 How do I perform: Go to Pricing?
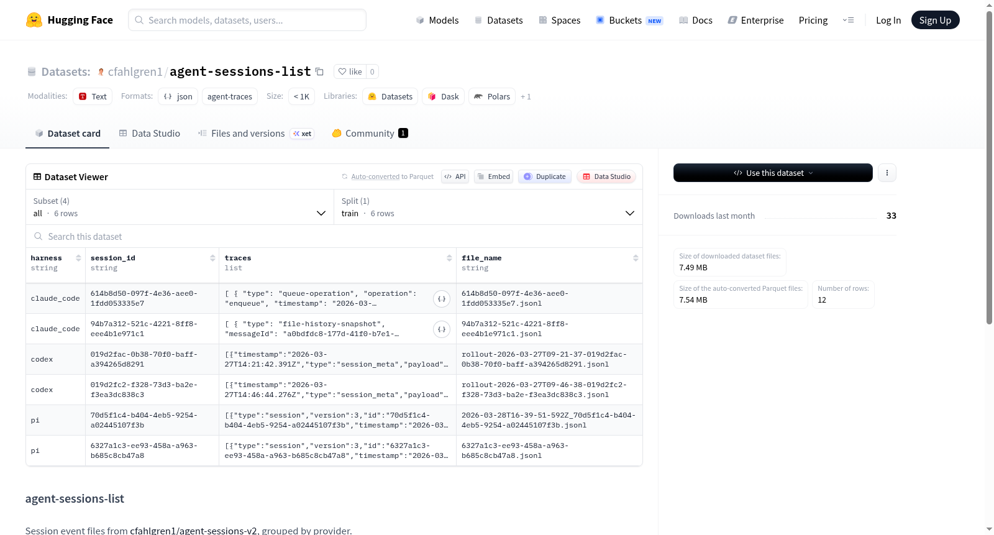(813, 20)
